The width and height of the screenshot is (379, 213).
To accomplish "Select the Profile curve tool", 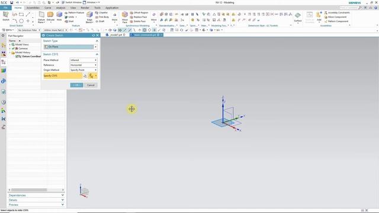I will click(14, 14).
